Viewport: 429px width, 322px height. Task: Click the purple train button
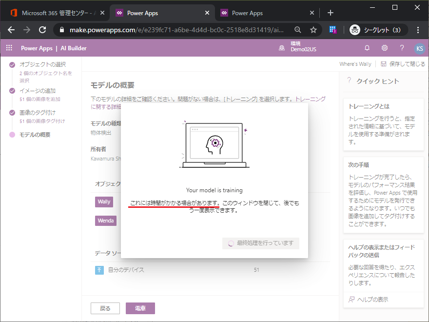(x=140, y=308)
